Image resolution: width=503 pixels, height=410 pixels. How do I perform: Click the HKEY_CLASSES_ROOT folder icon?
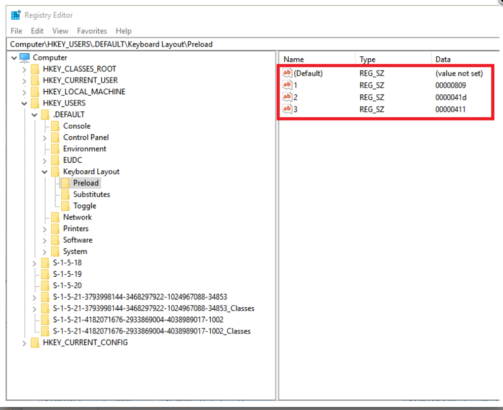pyautogui.click(x=35, y=69)
